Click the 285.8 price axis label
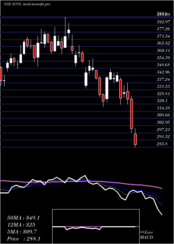 (x=162, y=144)
